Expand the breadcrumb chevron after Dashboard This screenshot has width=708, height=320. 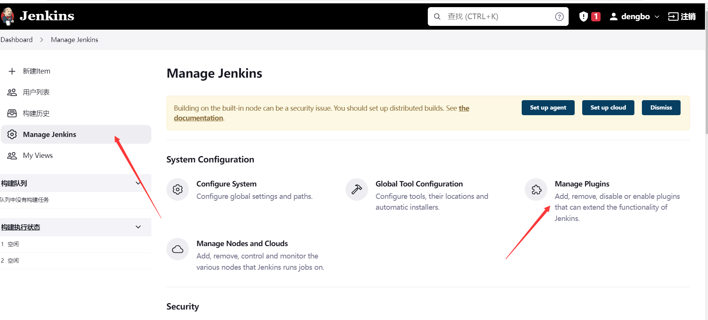[42, 40]
